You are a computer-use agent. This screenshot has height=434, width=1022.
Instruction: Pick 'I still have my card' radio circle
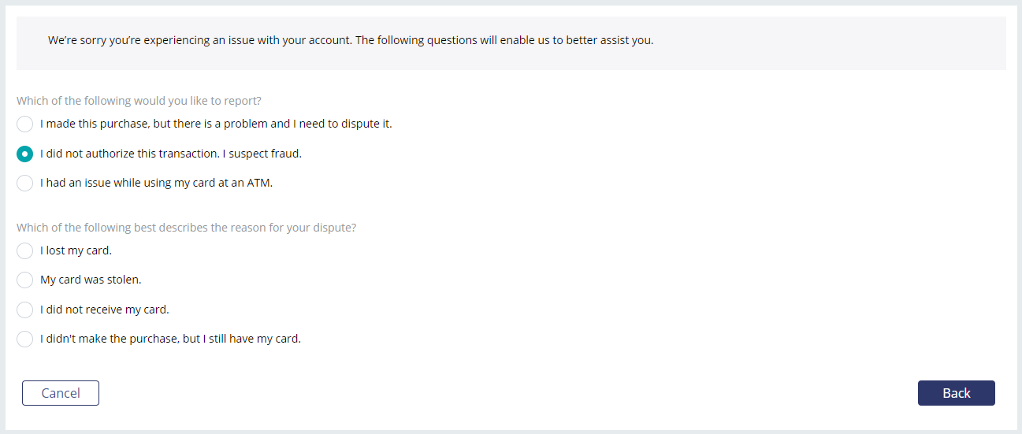[x=25, y=339]
